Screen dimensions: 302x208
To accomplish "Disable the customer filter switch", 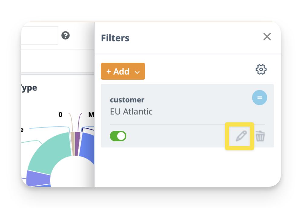I will click(118, 136).
